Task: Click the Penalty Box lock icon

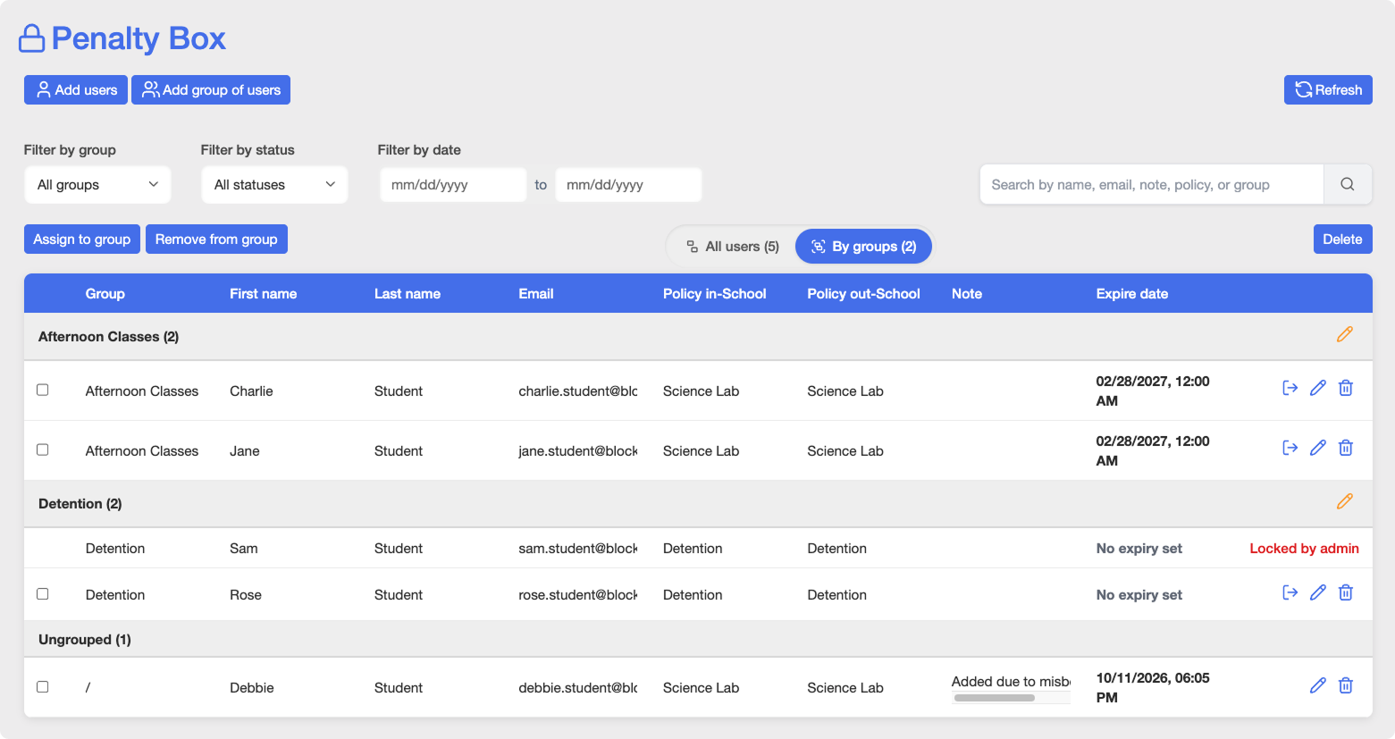Action: click(x=31, y=38)
